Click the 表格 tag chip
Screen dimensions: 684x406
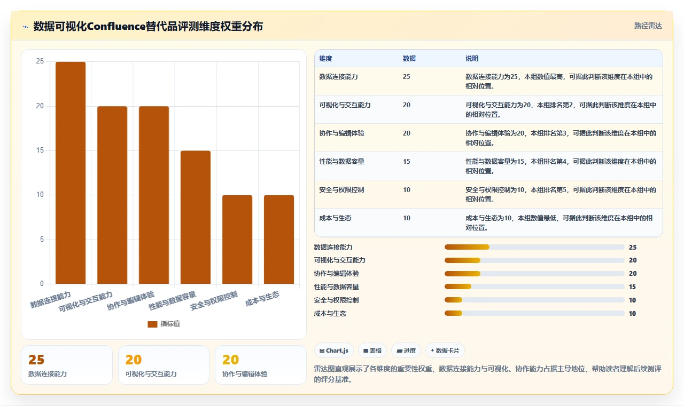pyautogui.click(x=372, y=351)
